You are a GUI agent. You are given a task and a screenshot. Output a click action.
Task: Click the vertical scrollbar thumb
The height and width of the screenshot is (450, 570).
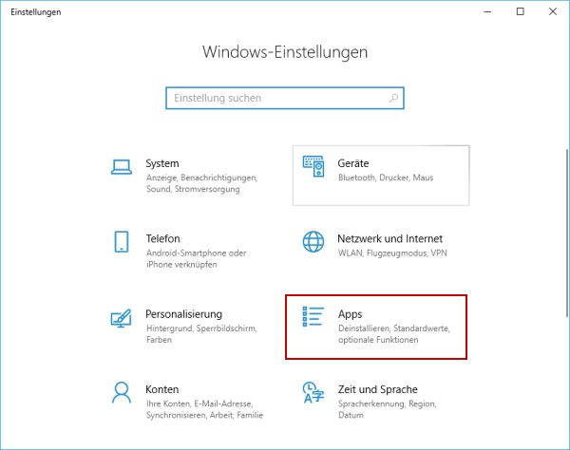(567, 233)
